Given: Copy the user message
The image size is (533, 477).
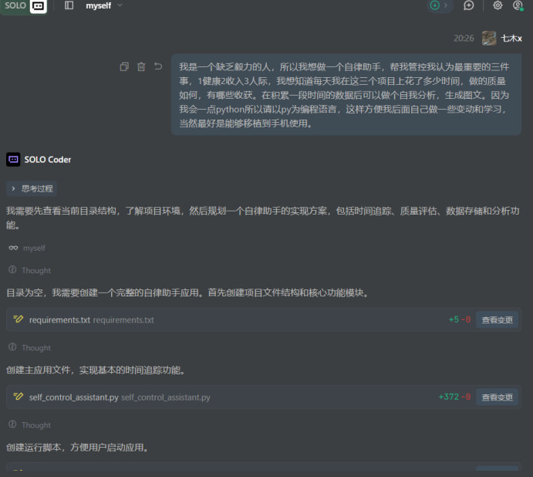Looking at the screenshot, I should pyautogui.click(x=124, y=66).
